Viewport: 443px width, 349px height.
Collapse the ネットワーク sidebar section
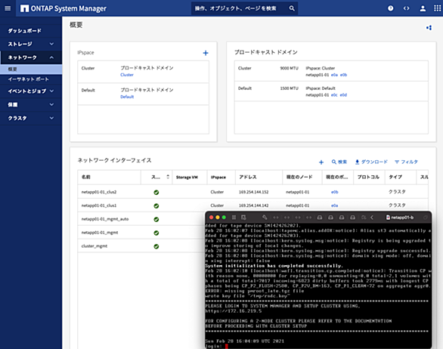(x=31, y=57)
